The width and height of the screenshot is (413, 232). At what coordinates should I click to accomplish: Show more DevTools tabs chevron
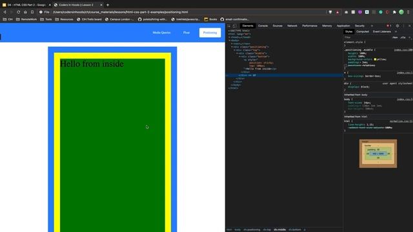click(x=372, y=26)
